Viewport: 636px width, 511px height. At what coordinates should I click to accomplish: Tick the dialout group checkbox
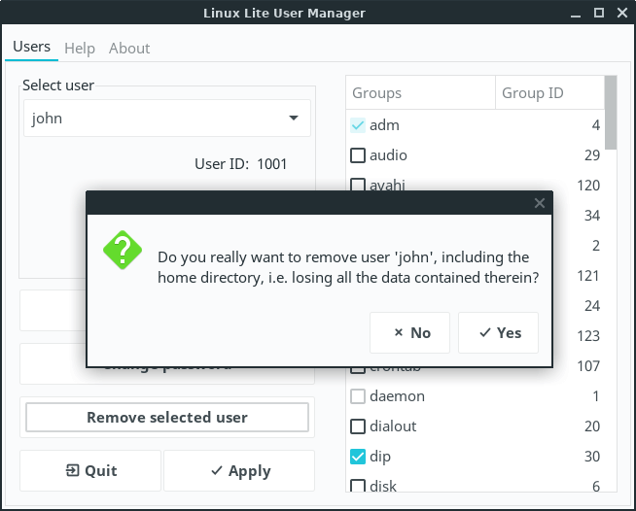pos(358,426)
